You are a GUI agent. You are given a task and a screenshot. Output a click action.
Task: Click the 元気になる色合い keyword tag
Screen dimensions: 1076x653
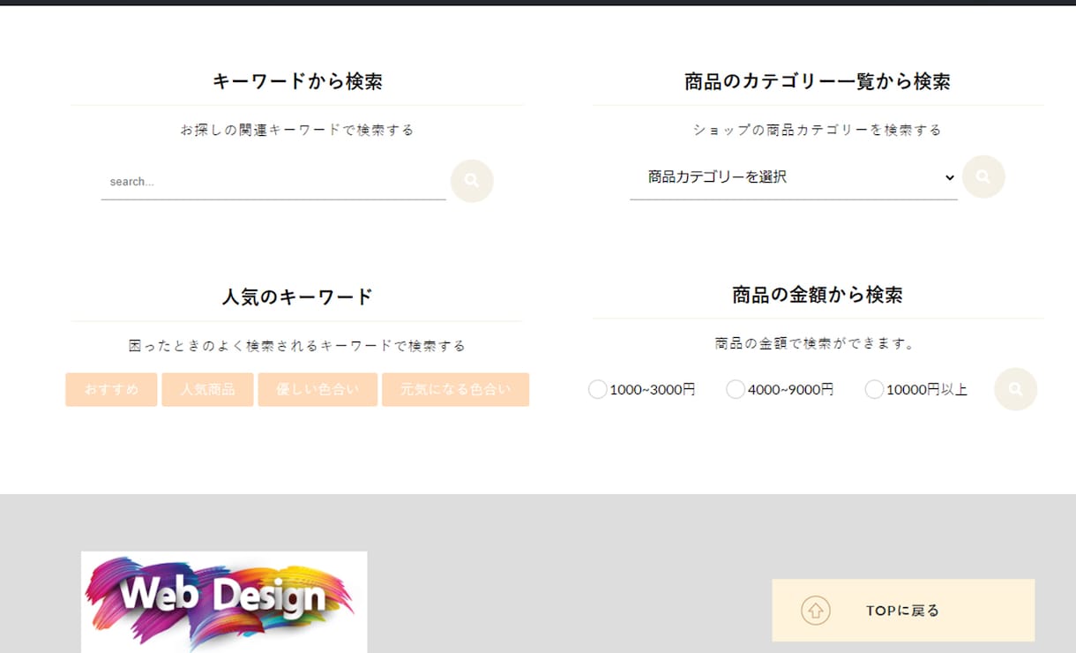tap(455, 389)
